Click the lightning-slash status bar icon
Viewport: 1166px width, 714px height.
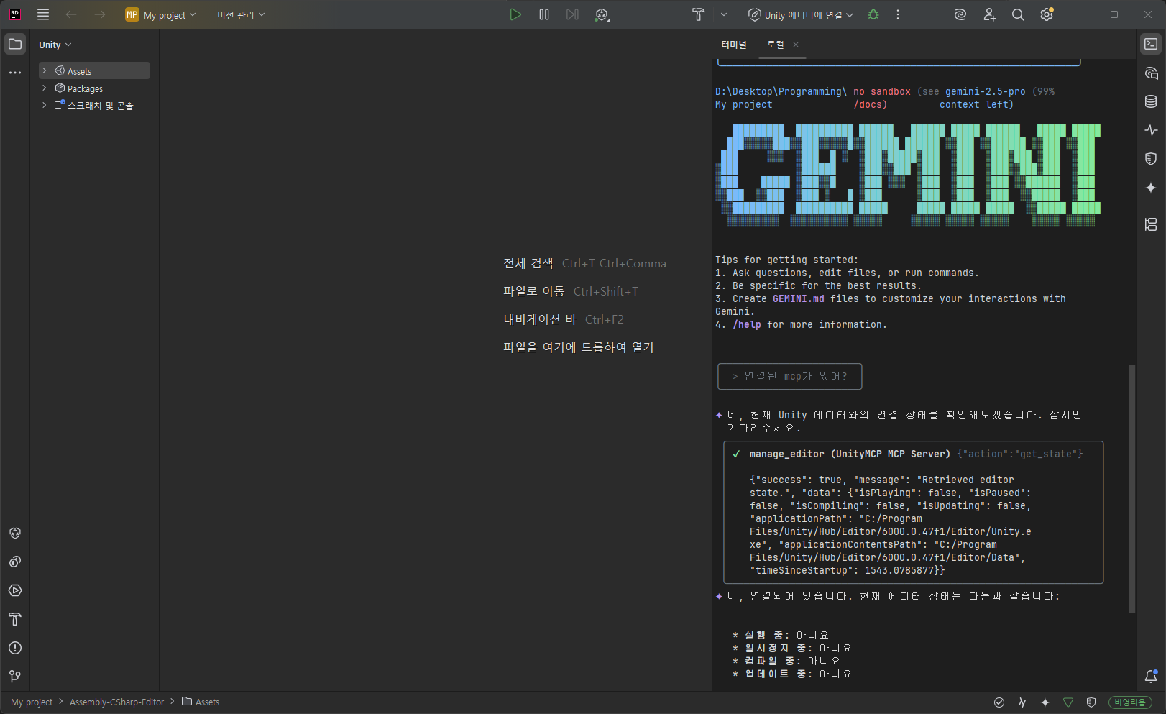1022,702
